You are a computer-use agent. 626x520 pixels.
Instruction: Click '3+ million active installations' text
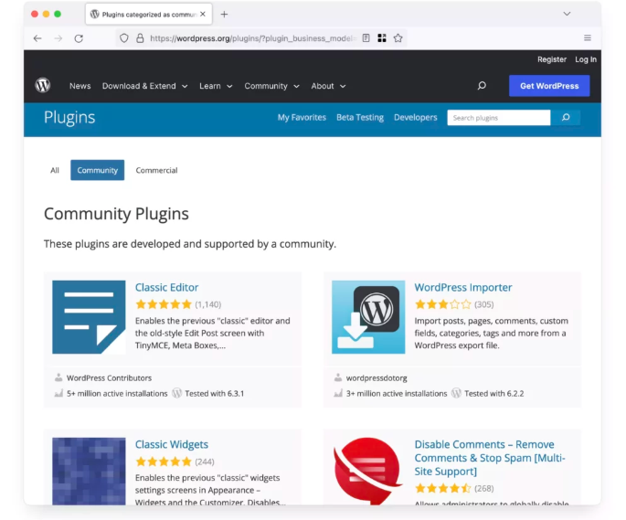pyautogui.click(x=397, y=393)
